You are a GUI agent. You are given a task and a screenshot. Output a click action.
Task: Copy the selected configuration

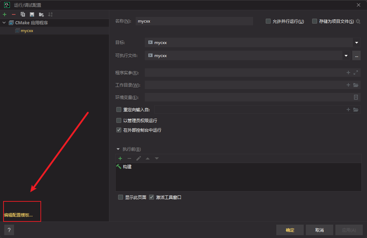pos(23,14)
